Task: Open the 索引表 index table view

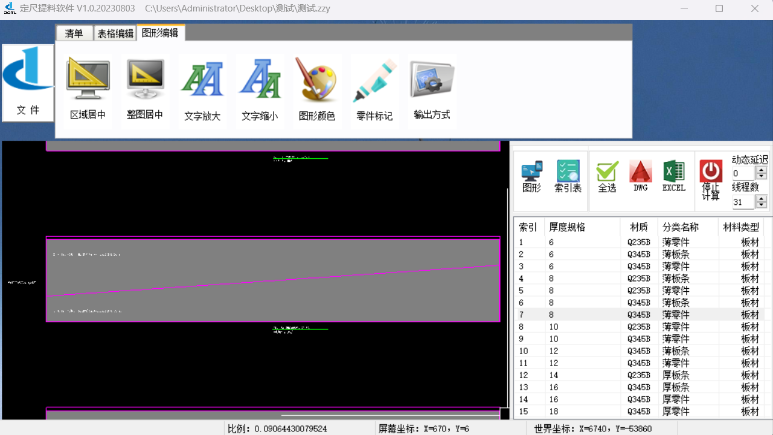Action: [x=568, y=175]
